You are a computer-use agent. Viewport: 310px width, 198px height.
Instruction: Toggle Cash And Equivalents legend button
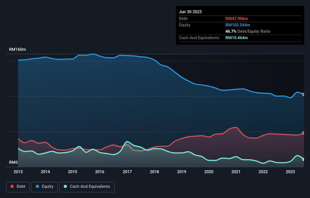pos(87,187)
